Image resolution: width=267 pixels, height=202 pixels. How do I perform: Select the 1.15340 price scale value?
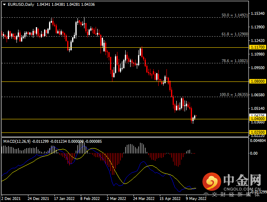[258, 14]
